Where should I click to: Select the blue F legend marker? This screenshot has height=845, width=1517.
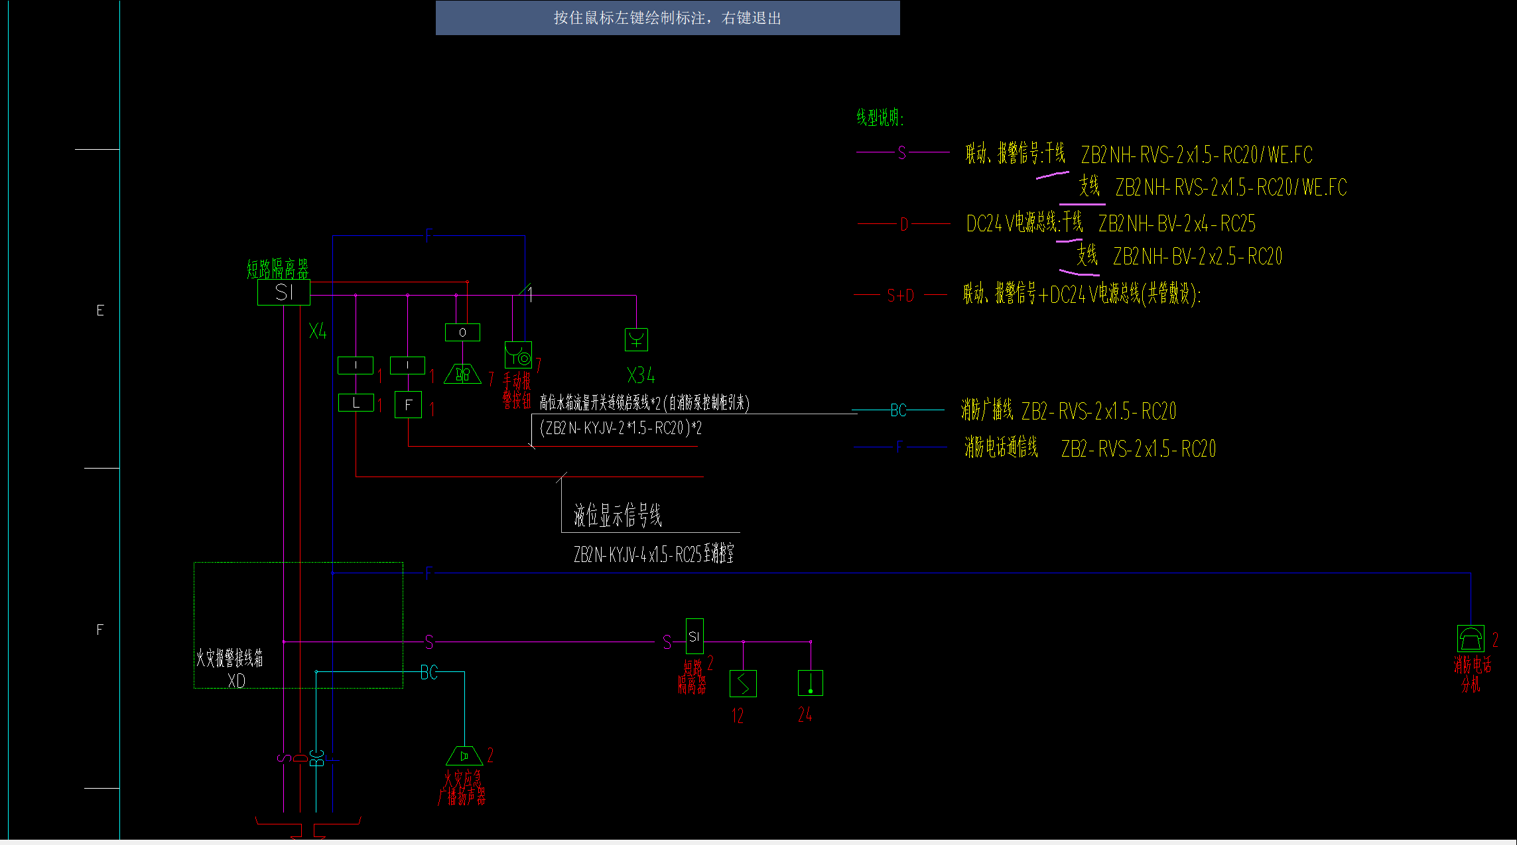pyautogui.click(x=900, y=447)
